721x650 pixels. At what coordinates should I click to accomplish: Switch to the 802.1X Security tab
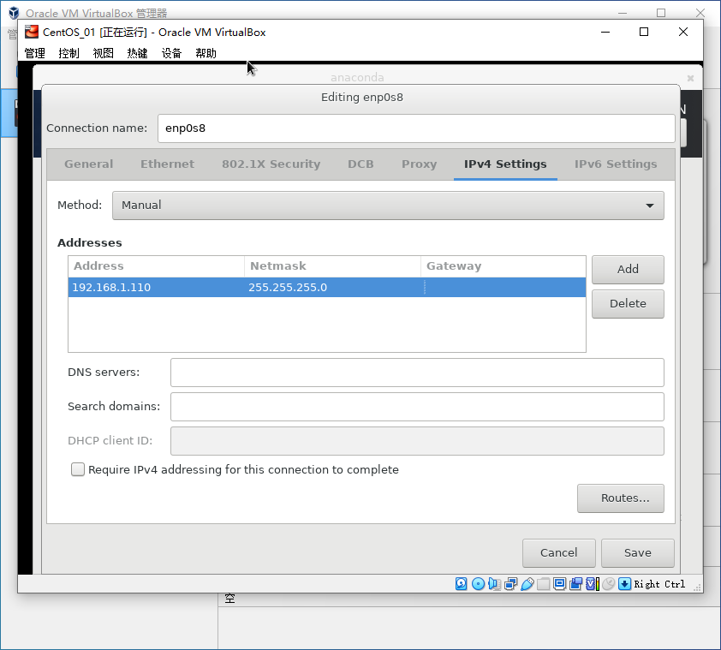tap(271, 164)
